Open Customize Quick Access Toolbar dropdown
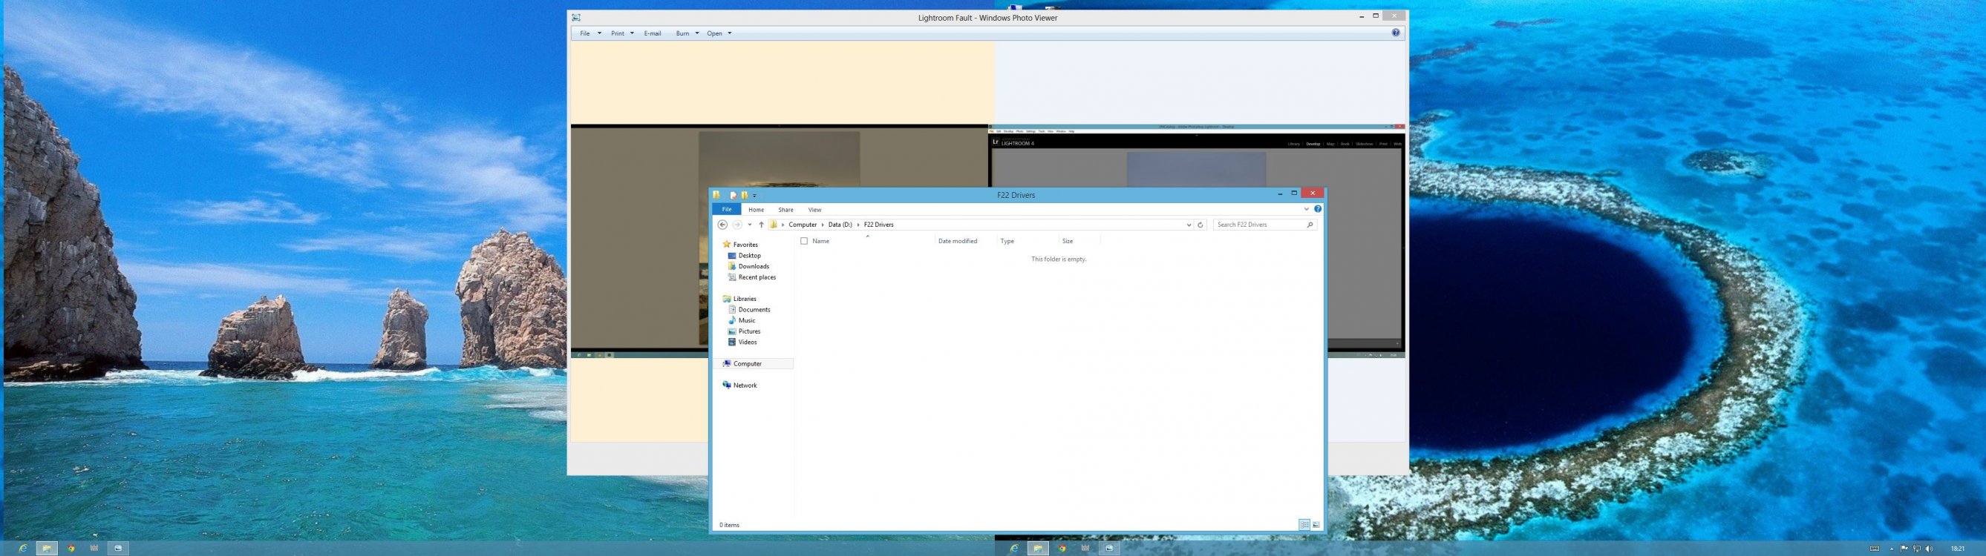This screenshot has width=1986, height=556. [x=755, y=196]
